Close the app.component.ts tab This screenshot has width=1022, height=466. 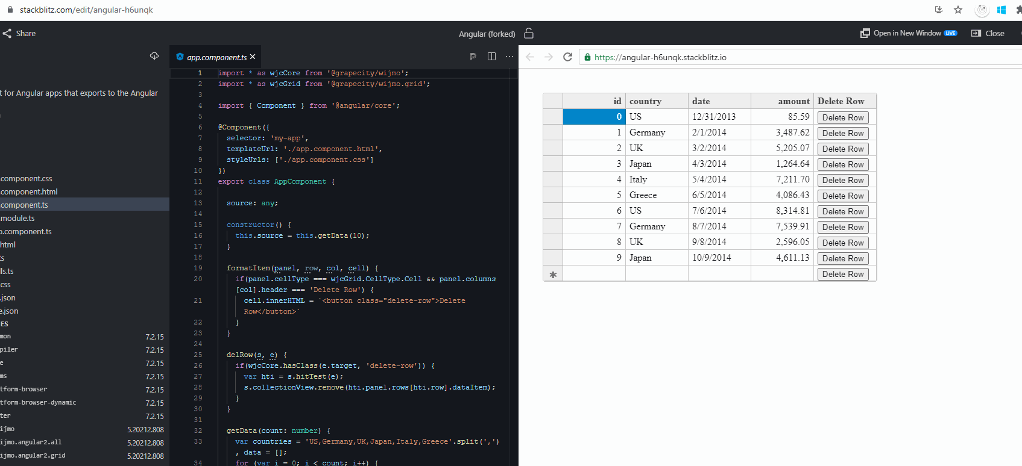click(x=253, y=57)
